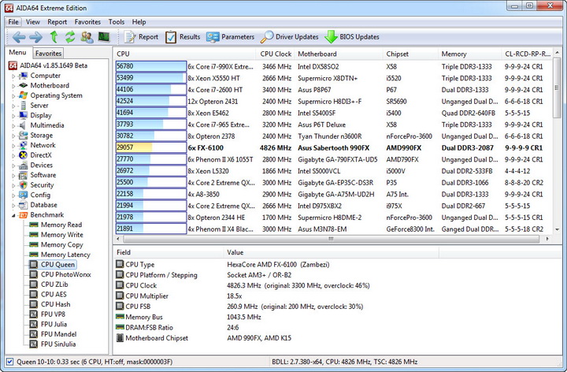
Task: Open benchmark Parameters
Action: pos(230,37)
